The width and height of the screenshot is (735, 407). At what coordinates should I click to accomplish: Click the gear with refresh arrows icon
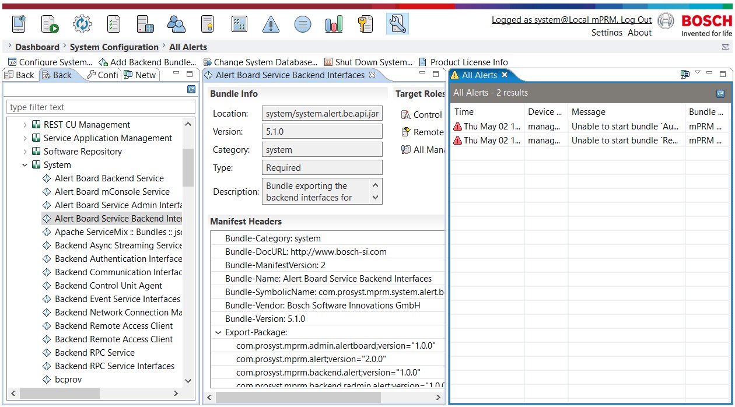[x=82, y=24]
